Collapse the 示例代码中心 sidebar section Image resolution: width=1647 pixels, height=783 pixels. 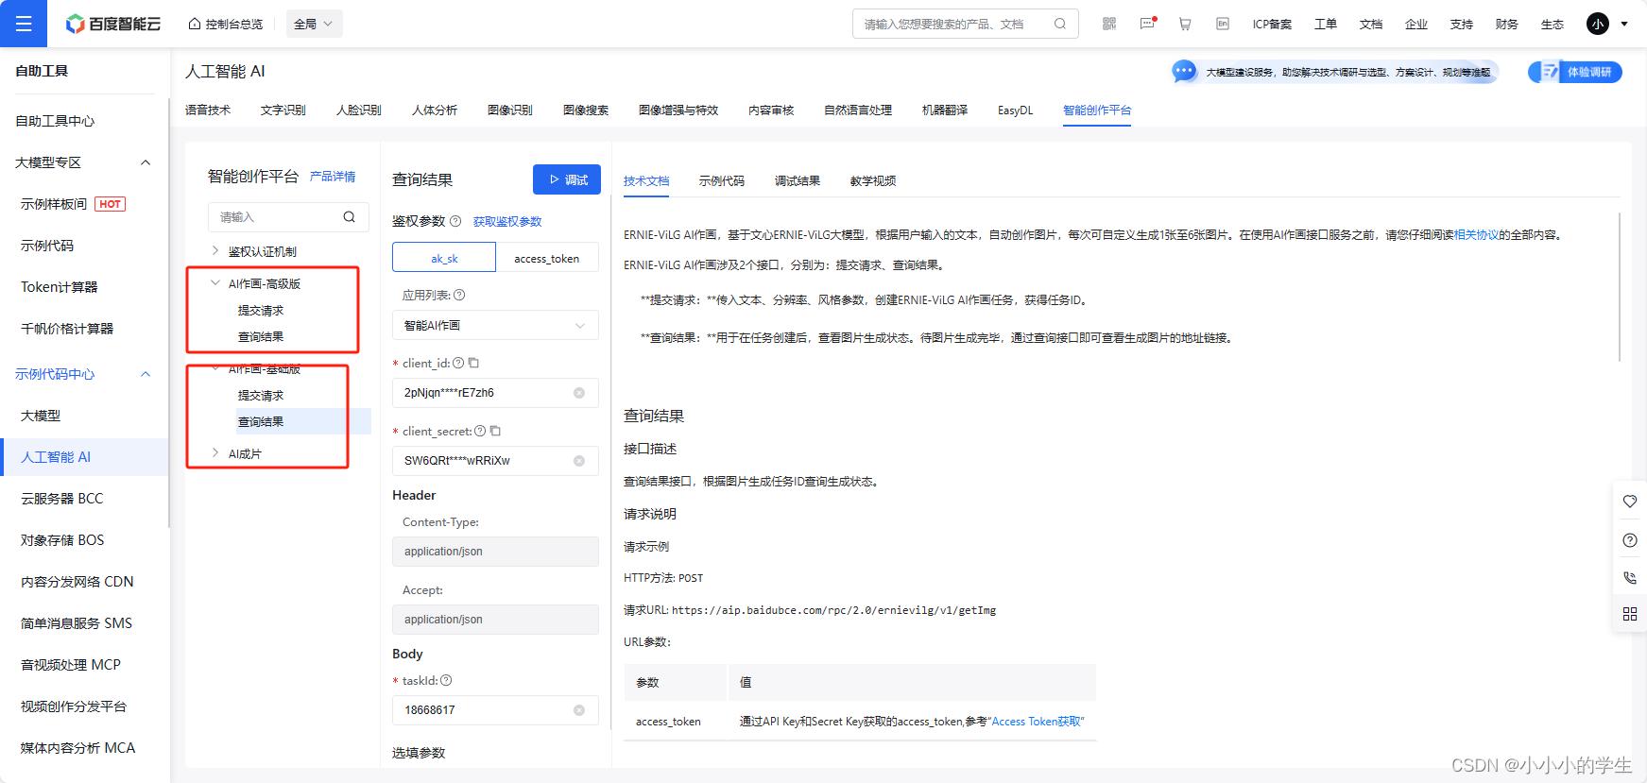(x=146, y=374)
